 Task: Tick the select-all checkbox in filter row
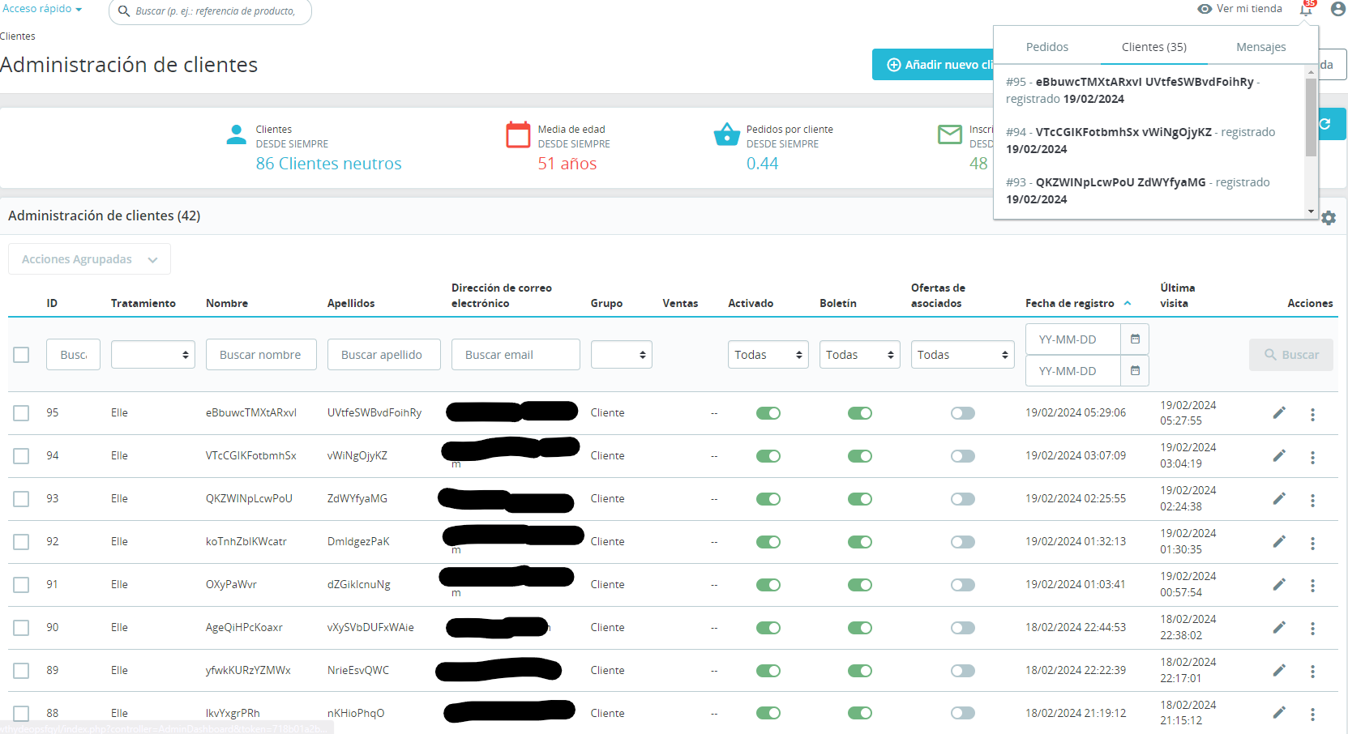21,355
